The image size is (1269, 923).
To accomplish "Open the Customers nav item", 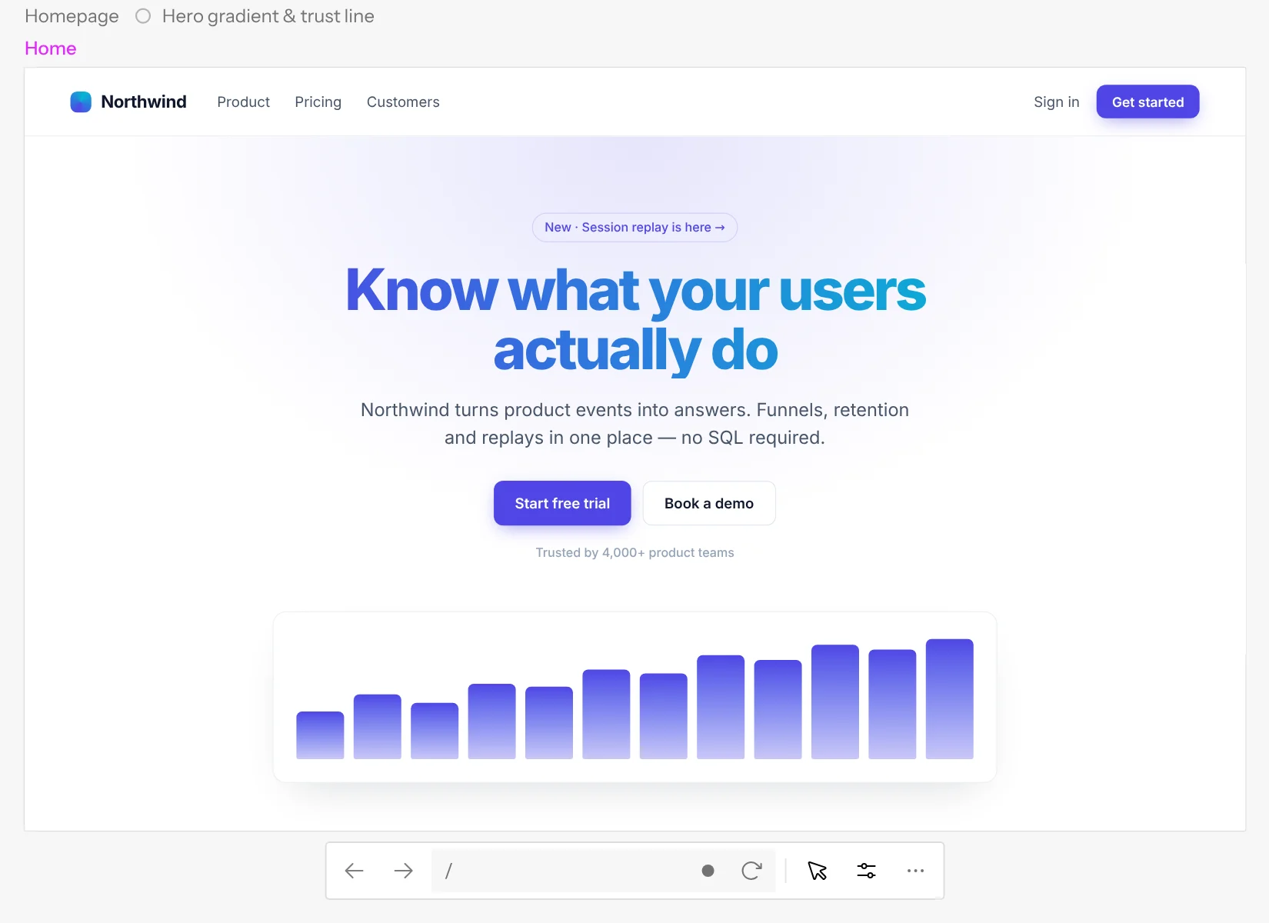I will pyautogui.click(x=403, y=102).
